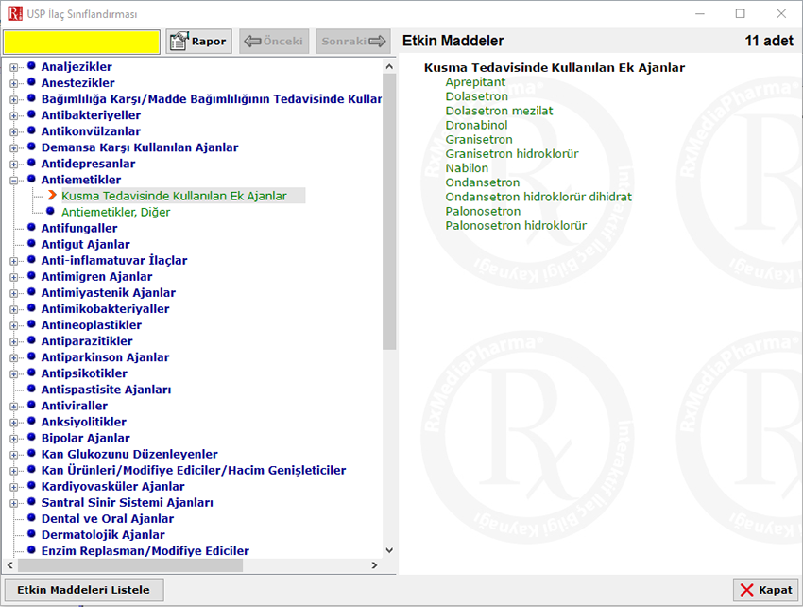Screen dimensions: 803x607
Task: Click the blue bullet beside Antifungaller
Action: tap(31, 228)
